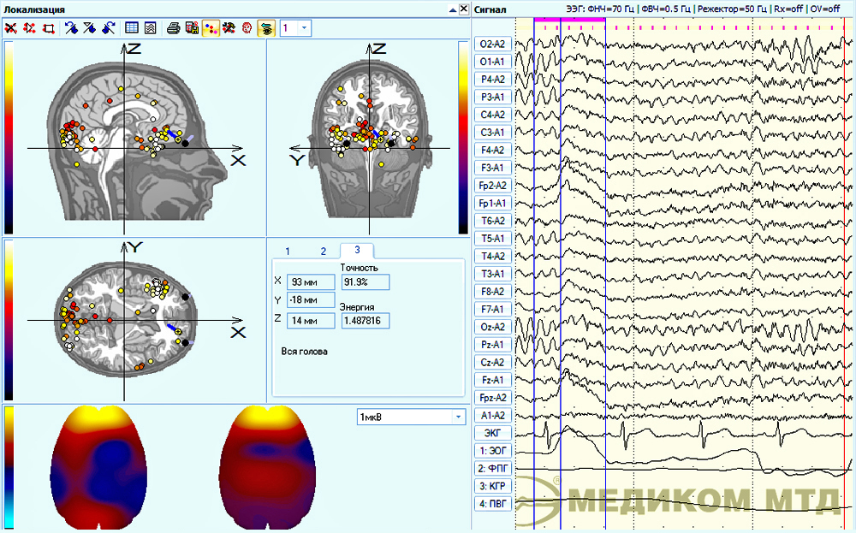Click the delete dipoles crossed-out icon
Viewport: 856px width, 533px height.
tap(10, 28)
